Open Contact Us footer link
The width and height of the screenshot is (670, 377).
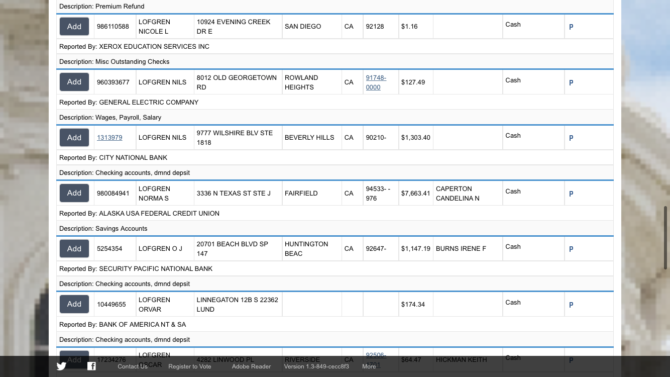pyautogui.click(x=133, y=366)
